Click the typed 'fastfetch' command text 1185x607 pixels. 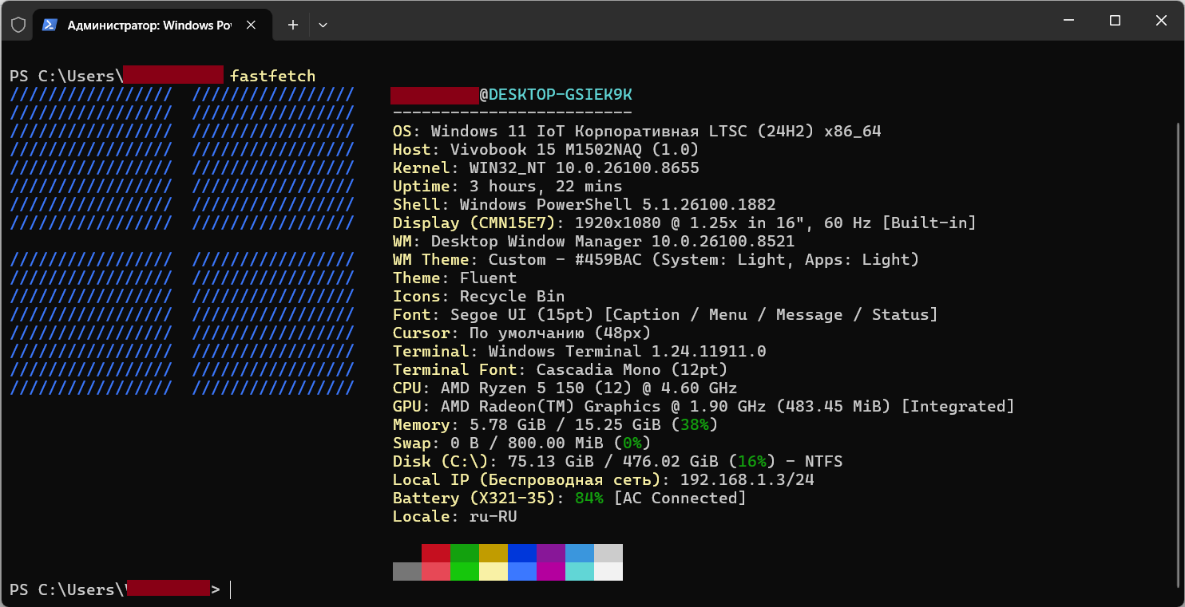click(x=273, y=76)
